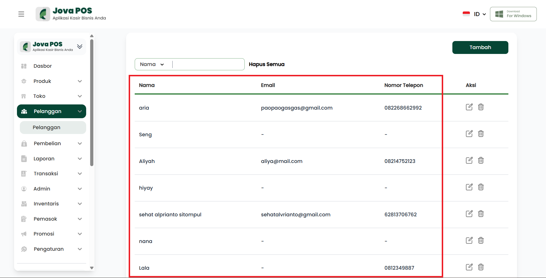Edit sehat alprianto sitompul entry

(469, 214)
